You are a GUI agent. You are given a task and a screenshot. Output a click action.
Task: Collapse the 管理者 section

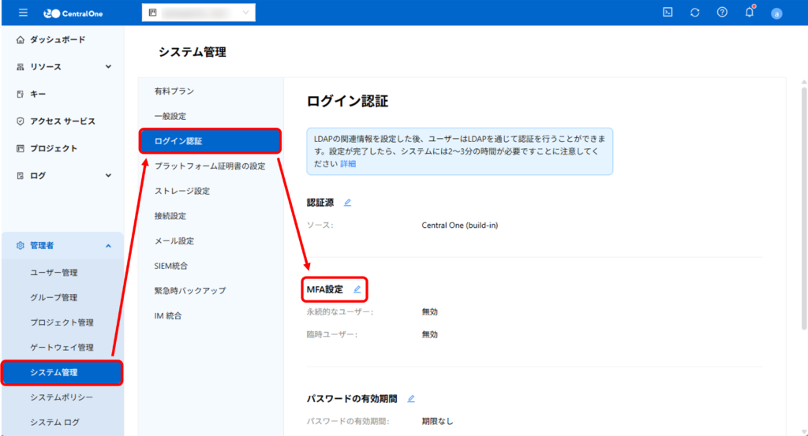click(x=108, y=246)
